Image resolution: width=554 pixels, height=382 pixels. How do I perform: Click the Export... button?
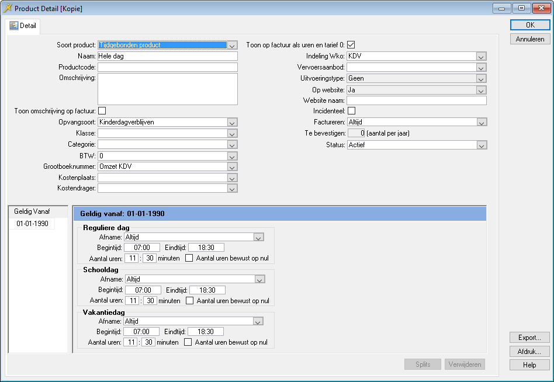[529, 338]
